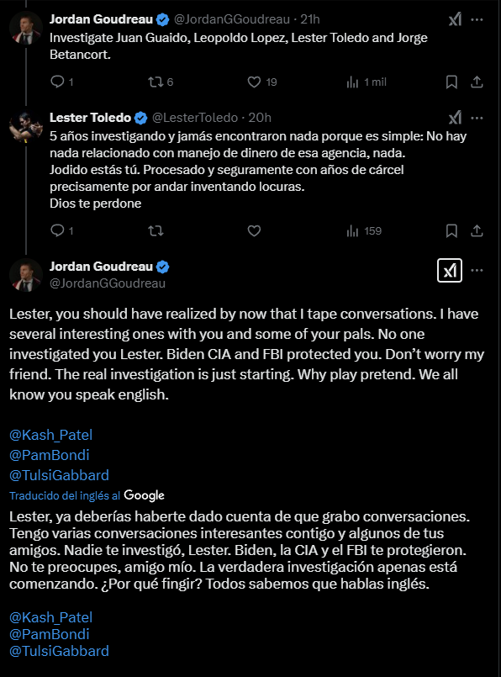Open @LesterToledo handle link
Image resolution: width=501 pixels, height=677 pixels.
[x=195, y=118]
